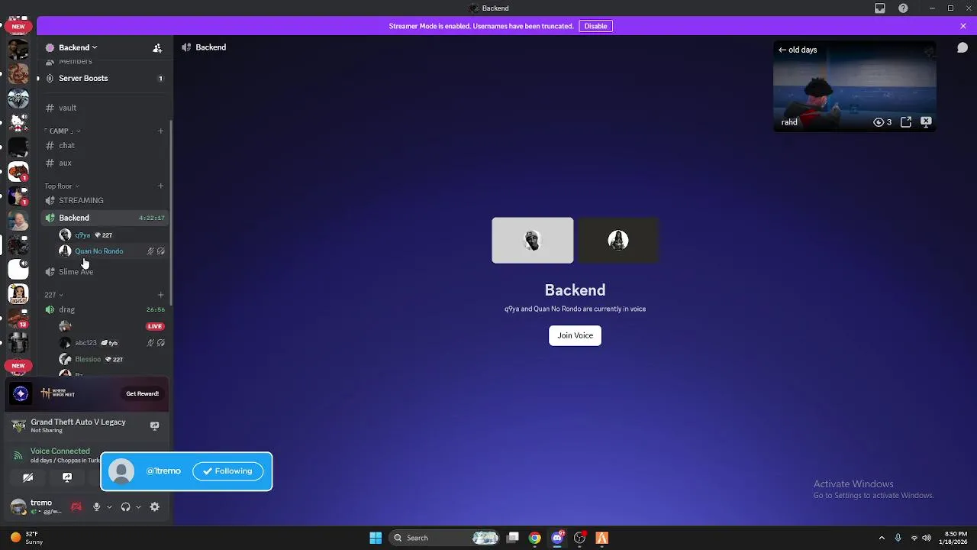This screenshot has width=977, height=550.
Task: Open User Settings gear
Action: pyautogui.click(x=154, y=506)
